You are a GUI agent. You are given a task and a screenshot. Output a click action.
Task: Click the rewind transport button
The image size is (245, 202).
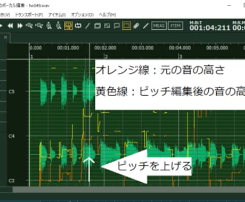click(x=10, y=26)
